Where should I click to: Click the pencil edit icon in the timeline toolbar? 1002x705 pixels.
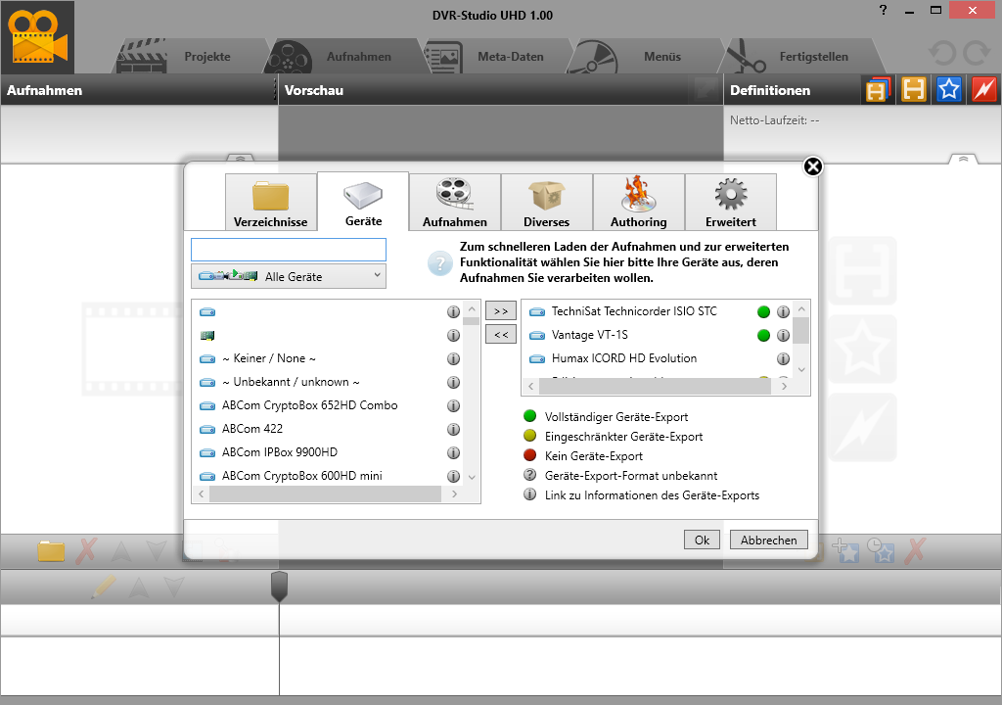coord(103,587)
